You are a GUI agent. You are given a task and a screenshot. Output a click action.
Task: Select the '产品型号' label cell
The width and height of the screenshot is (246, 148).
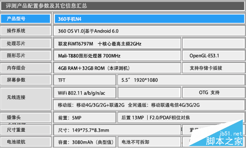26,19
